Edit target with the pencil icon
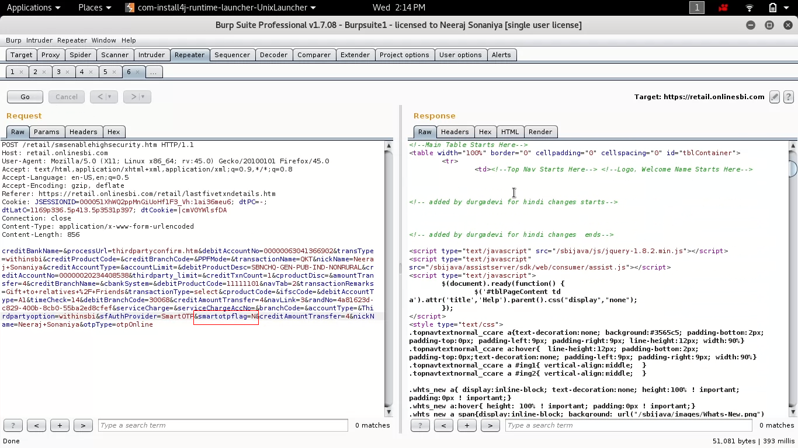The height and width of the screenshot is (448, 798). pos(775,97)
